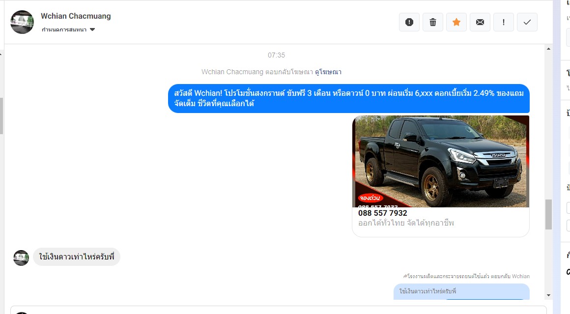Click customer message ใช้เงินดาวเท่าไหร่ครับพี่
The height and width of the screenshot is (314, 570).
[x=77, y=257]
